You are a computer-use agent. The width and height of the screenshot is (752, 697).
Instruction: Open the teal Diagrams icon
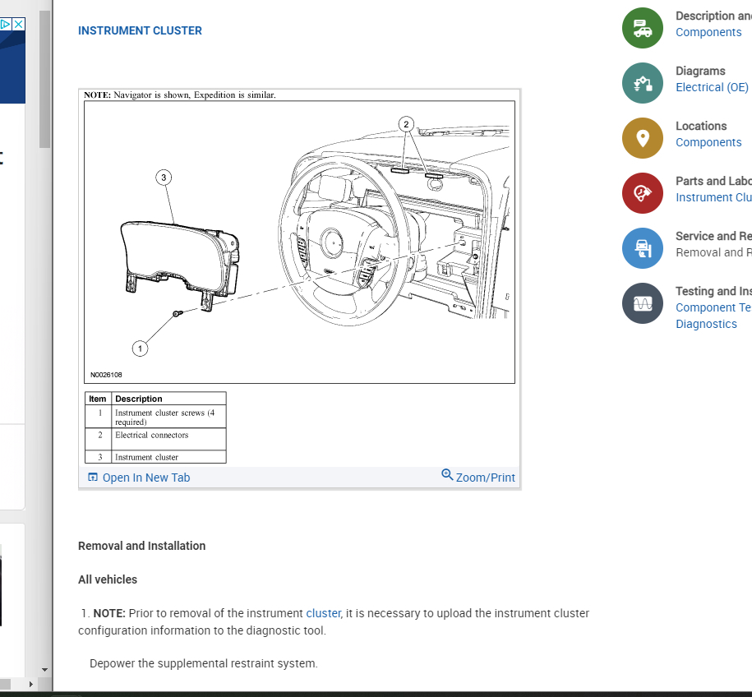(642, 83)
